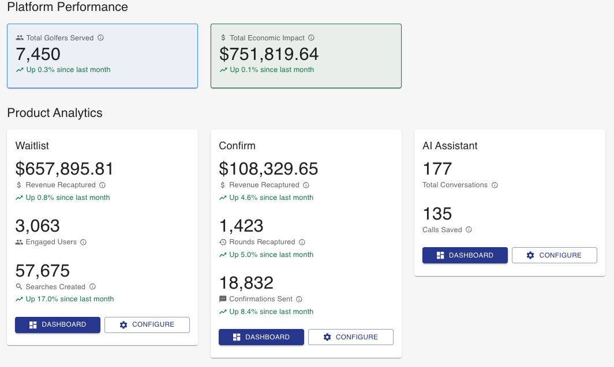
Task: Select the Total Golfers Served card
Action: click(102, 56)
